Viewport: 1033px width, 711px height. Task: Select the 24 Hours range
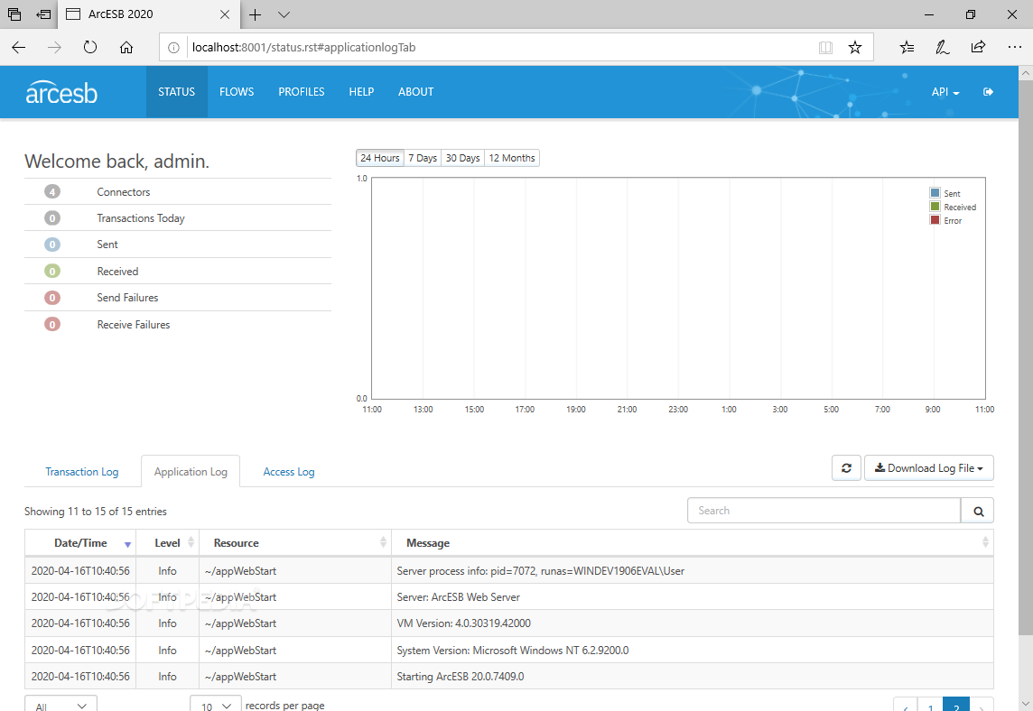point(380,158)
